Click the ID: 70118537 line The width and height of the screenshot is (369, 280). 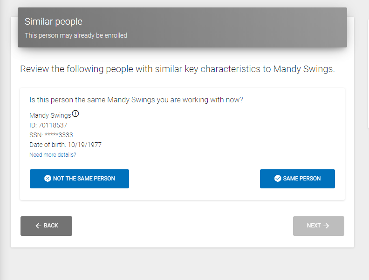pyautogui.click(x=48, y=125)
